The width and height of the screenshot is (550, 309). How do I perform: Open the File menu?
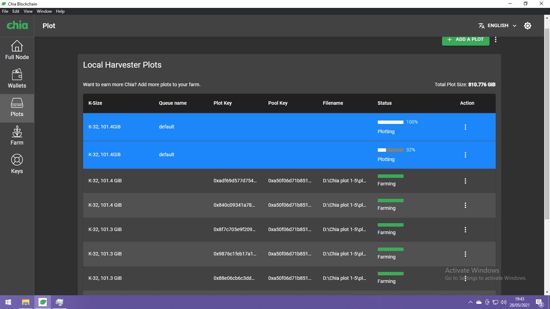(5, 11)
